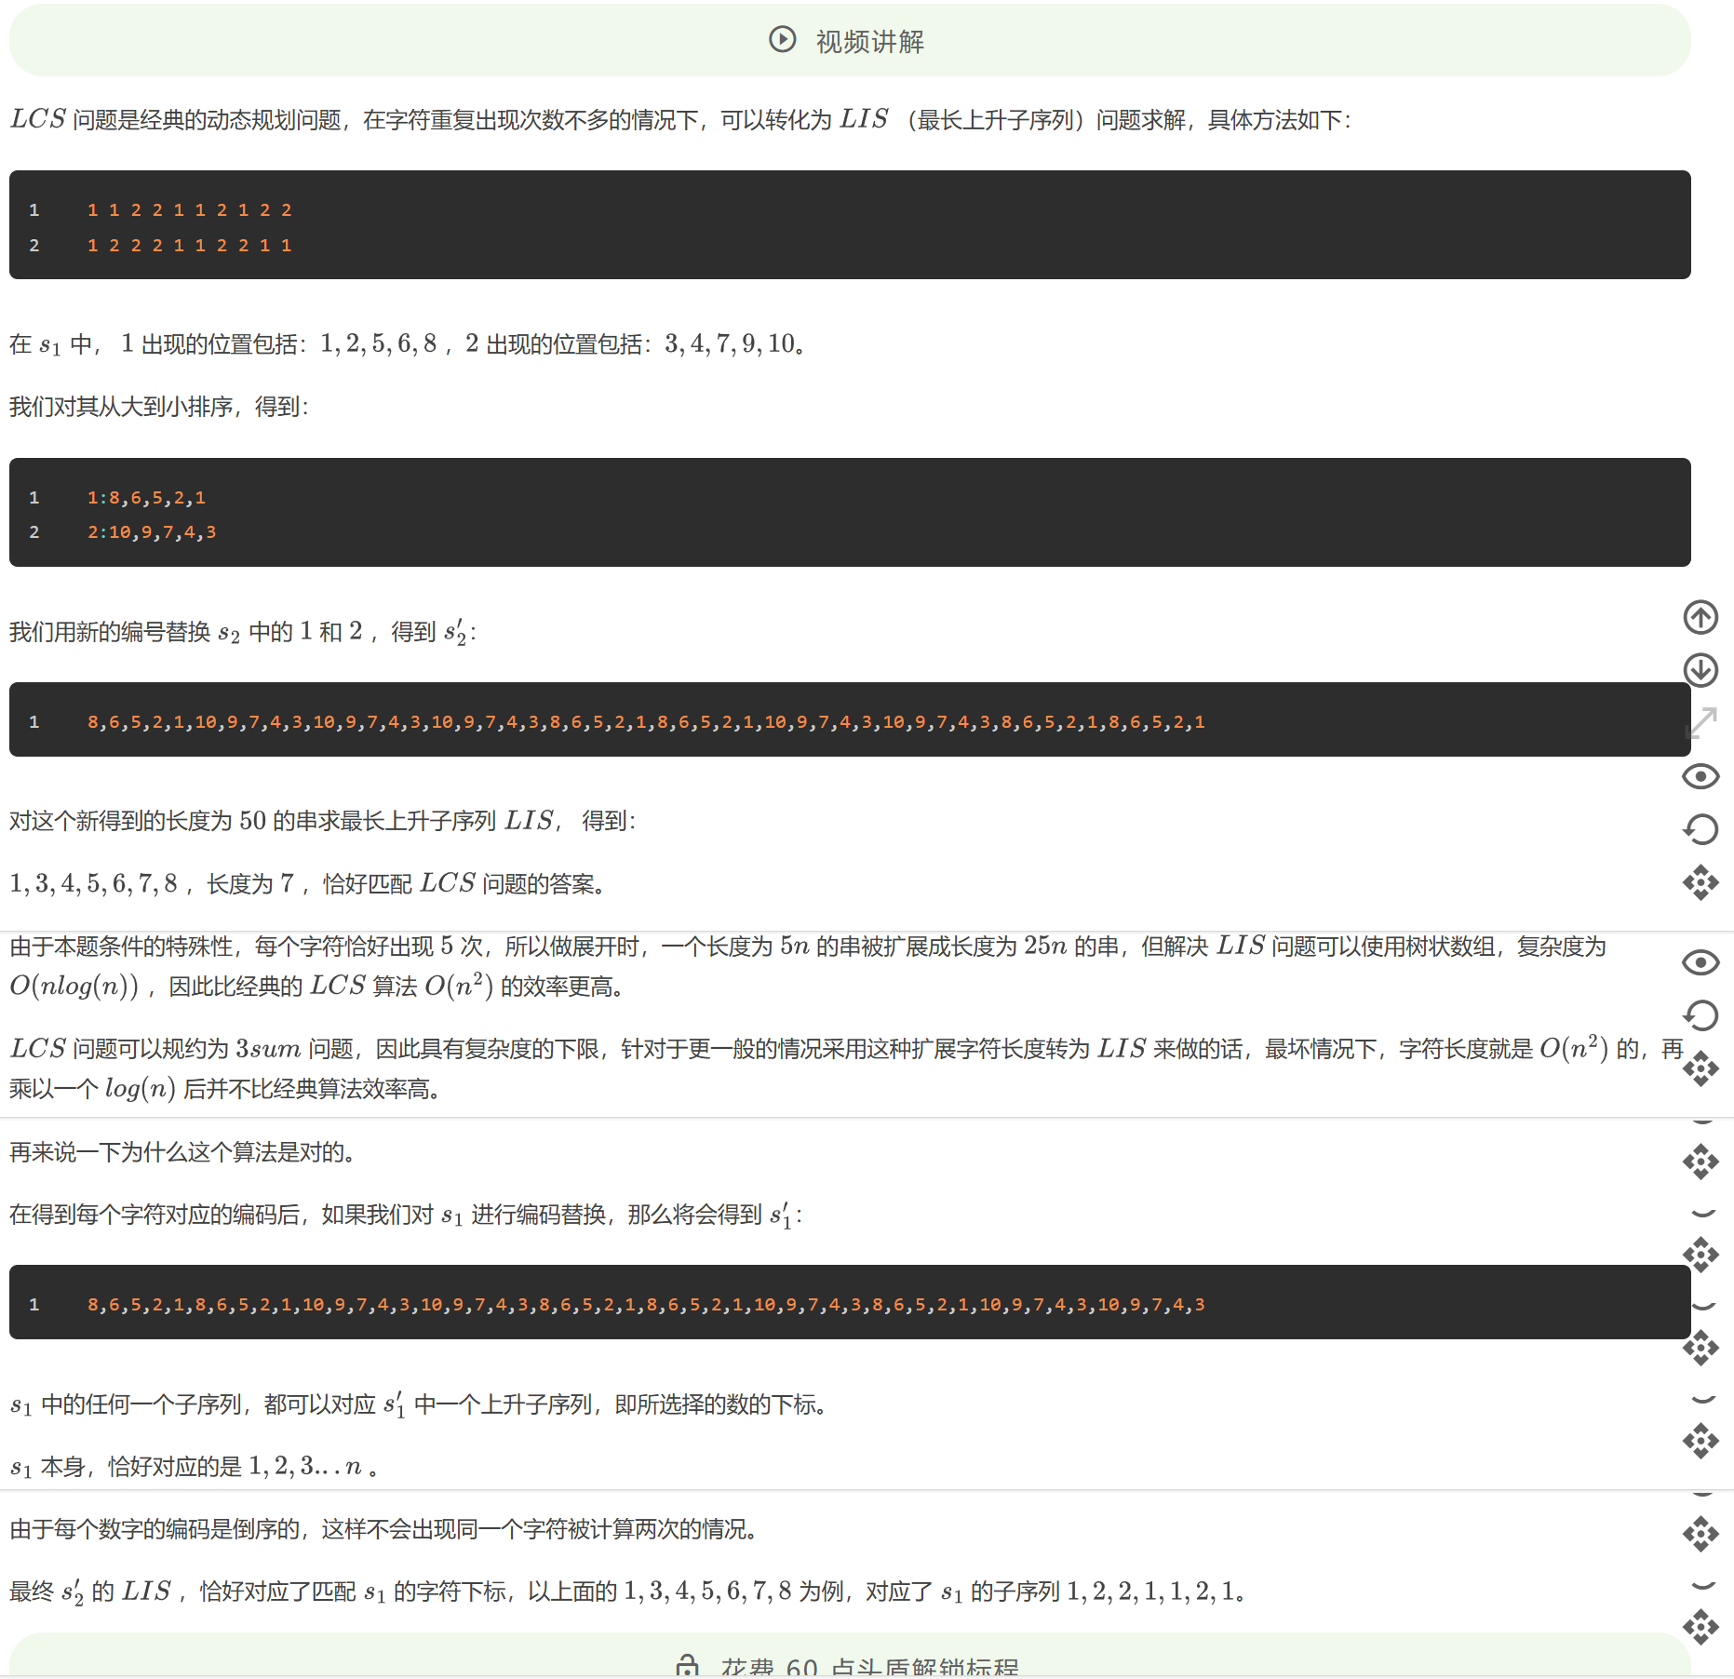1734x1679 pixels.
Task: Click the final line starting "最终 s2' 的 LIS"
Action: pyautogui.click(x=627, y=1592)
